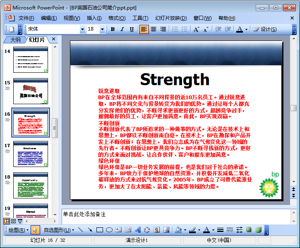Click Increase Indent icon
Image resolution: width=300 pixels, height=248 pixels.
click(228, 29)
